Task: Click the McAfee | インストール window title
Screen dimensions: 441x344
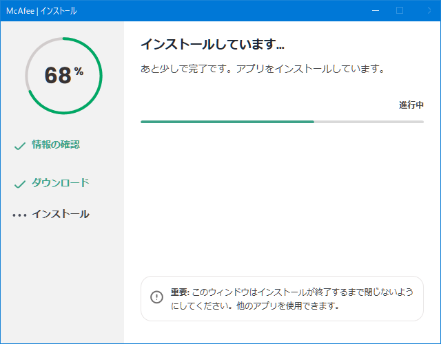Action: [41, 11]
